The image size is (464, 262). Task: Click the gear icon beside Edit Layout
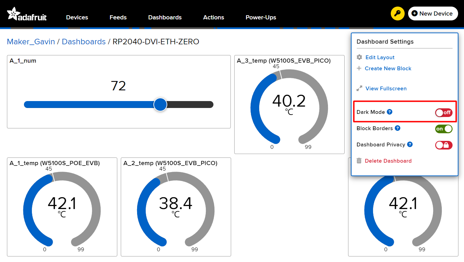pos(359,57)
